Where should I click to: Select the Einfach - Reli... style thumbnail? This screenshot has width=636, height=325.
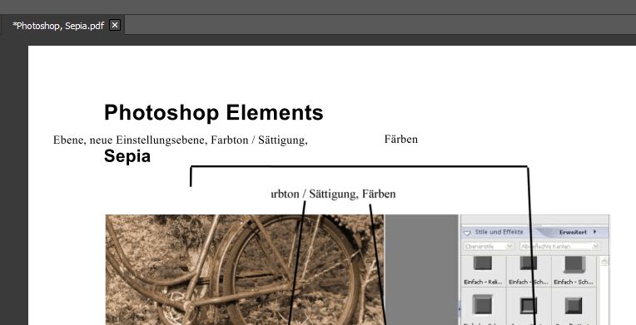(x=484, y=270)
